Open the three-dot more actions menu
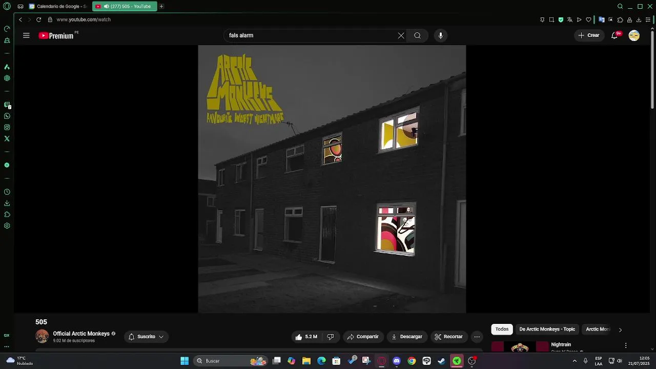656x369 pixels. pyautogui.click(x=477, y=337)
